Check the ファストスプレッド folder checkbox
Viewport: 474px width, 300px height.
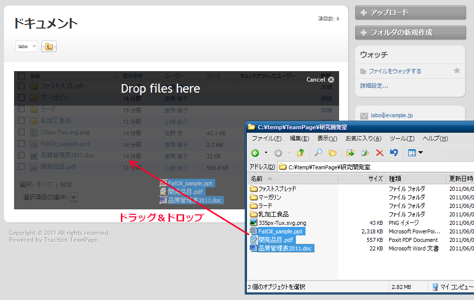coord(21,86)
